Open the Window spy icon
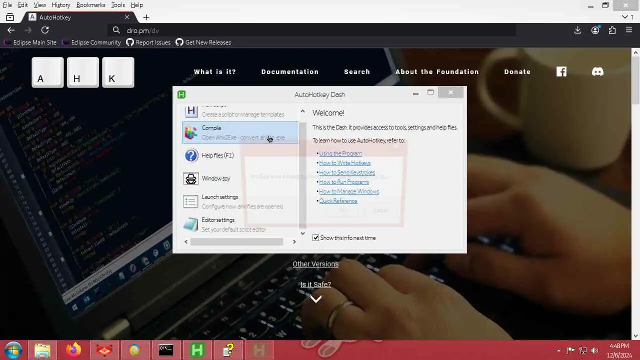 point(191,178)
